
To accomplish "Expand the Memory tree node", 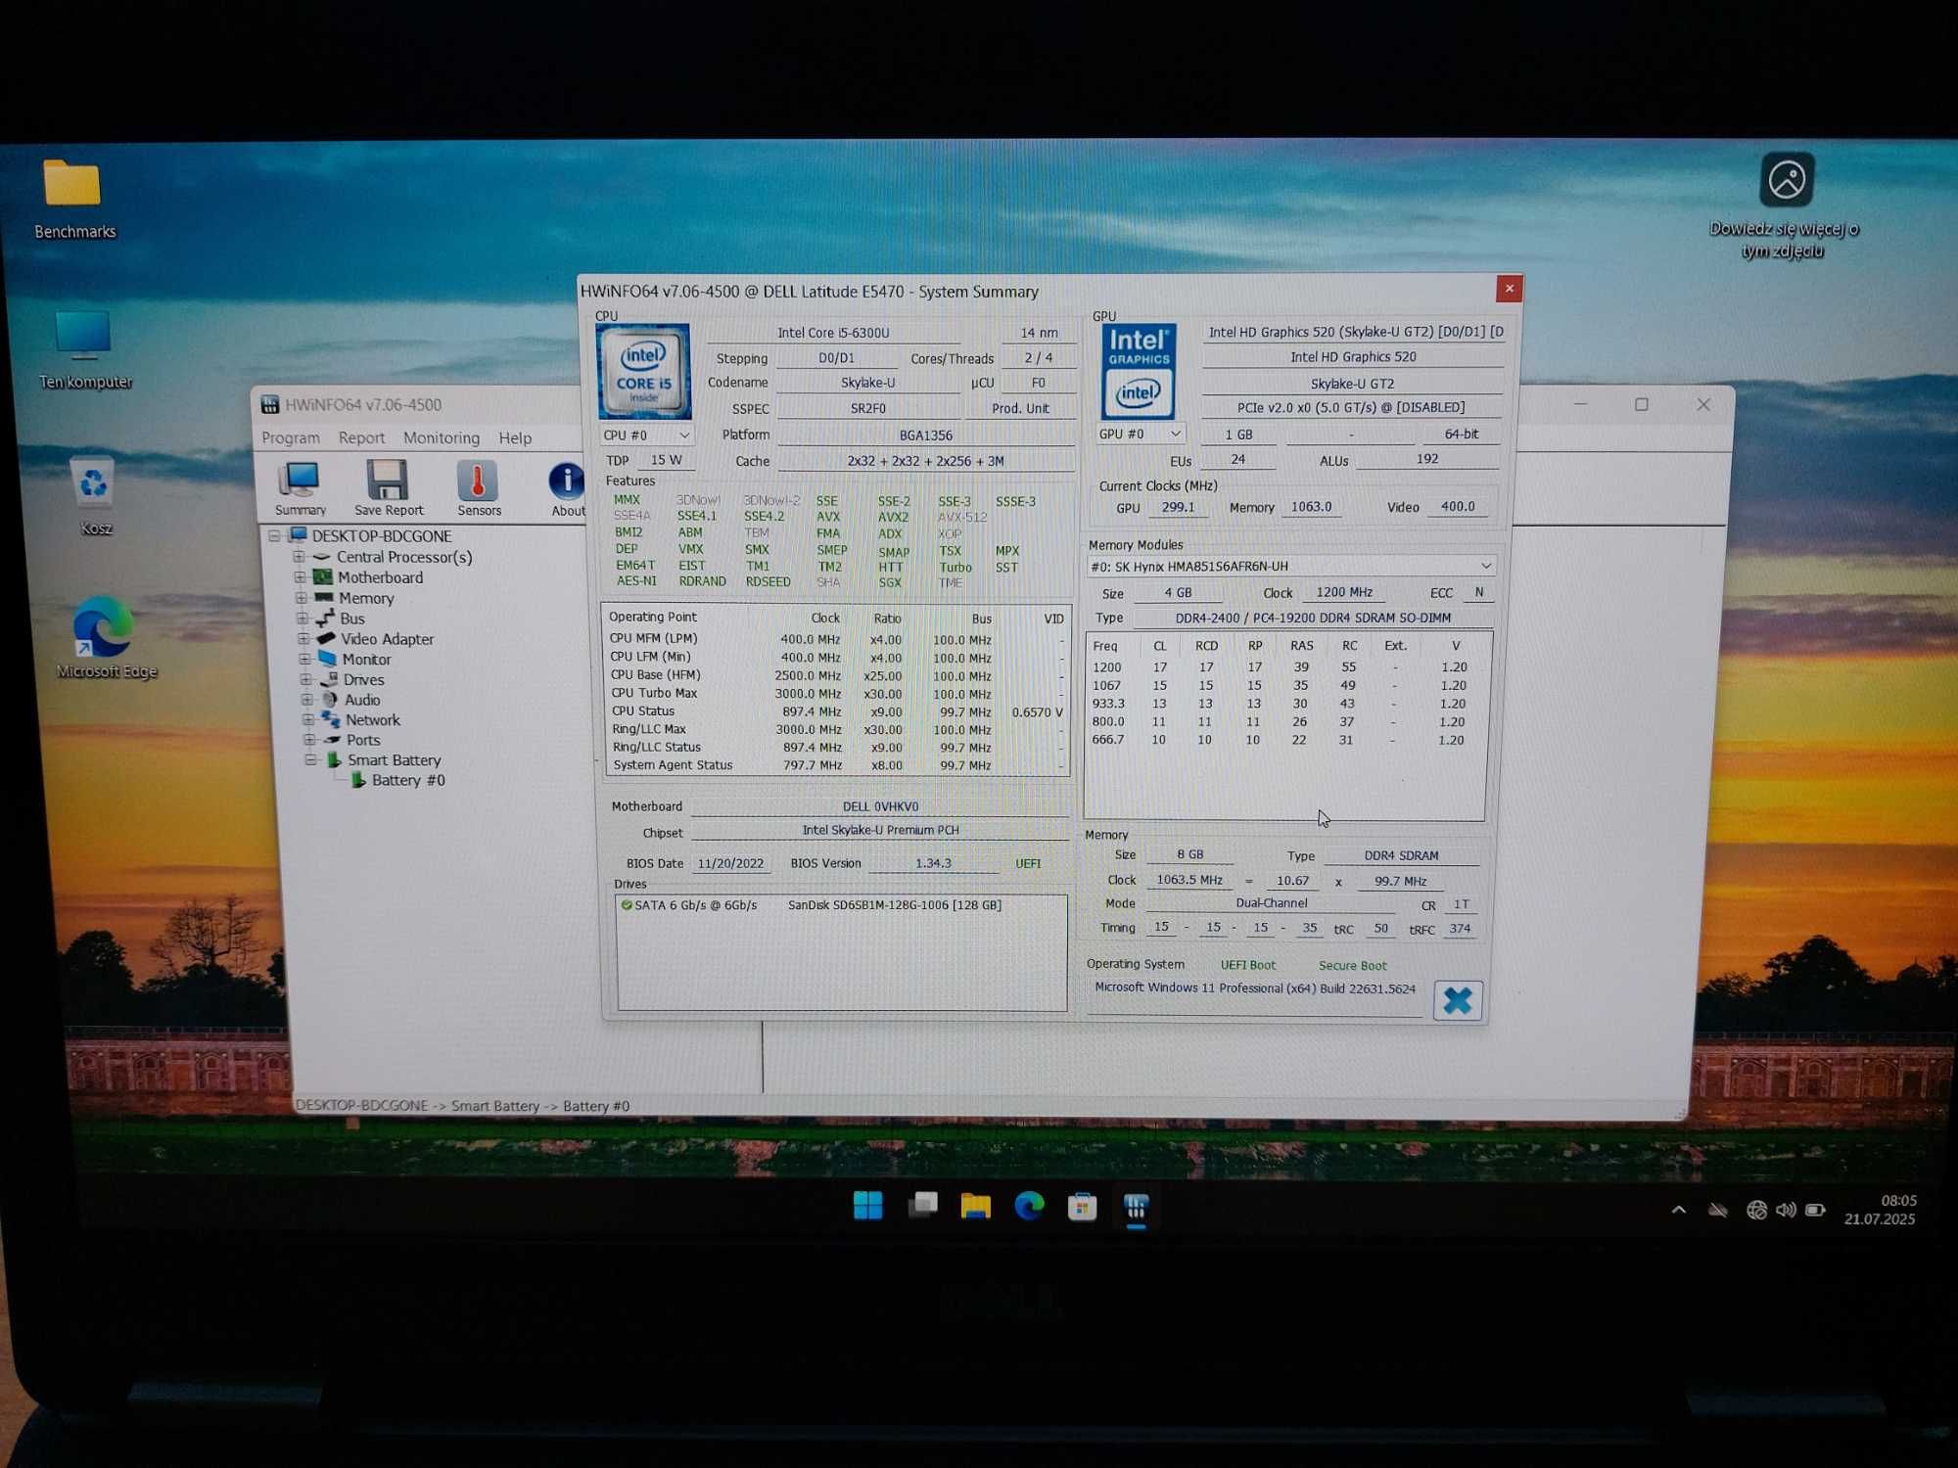I will pos(302,597).
